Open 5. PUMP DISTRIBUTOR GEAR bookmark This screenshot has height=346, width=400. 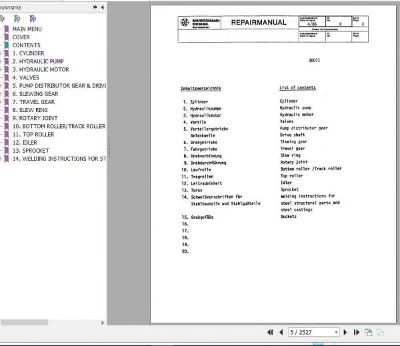[x=59, y=86]
